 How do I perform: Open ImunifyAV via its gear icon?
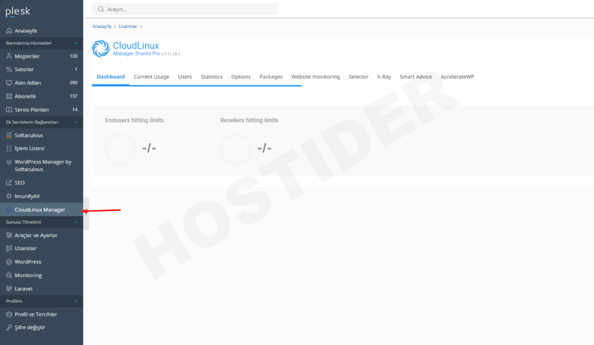(9, 196)
